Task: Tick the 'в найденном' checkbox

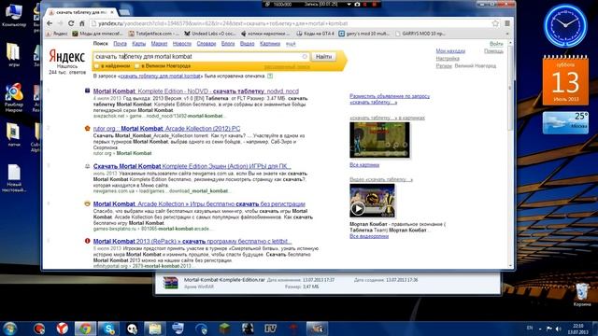Action: click(96, 66)
